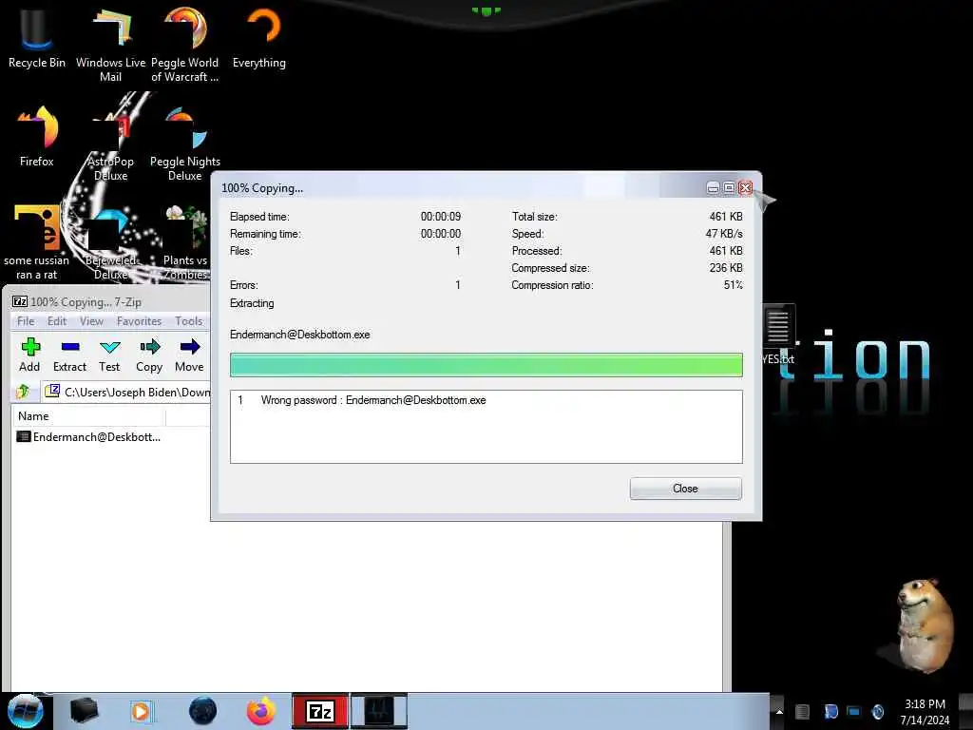Select the YES.txt file on desktop
Screen dimensions: 973x730
[778, 336]
